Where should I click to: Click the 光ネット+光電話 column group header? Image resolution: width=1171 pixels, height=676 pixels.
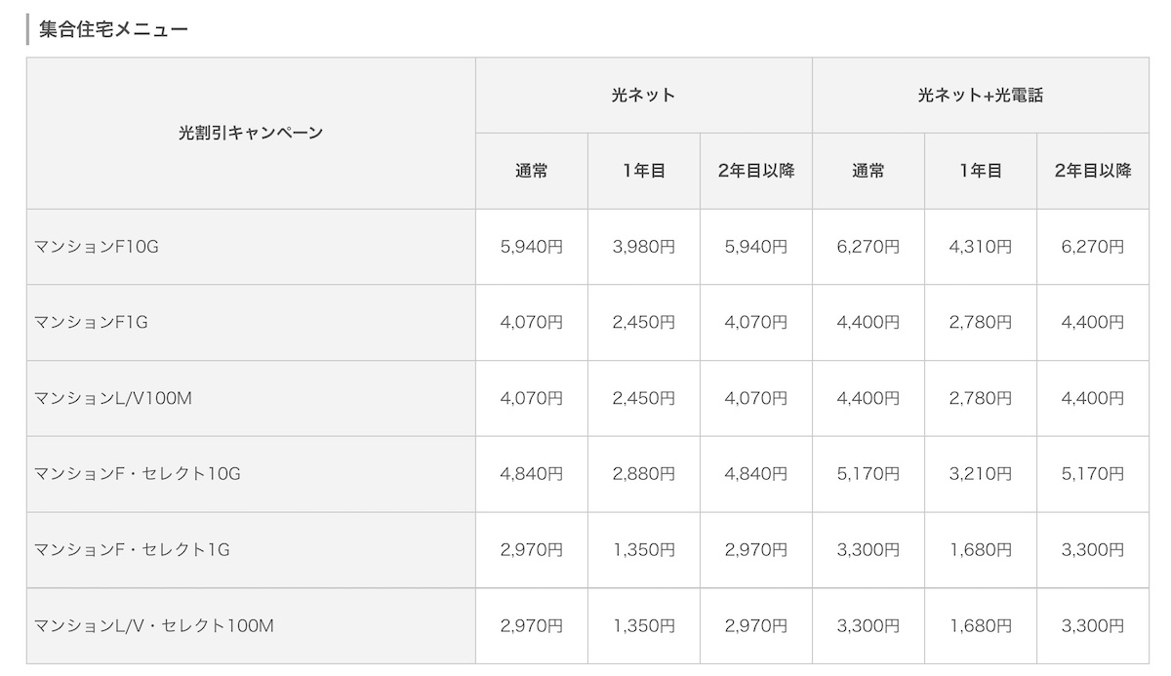(x=981, y=96)
